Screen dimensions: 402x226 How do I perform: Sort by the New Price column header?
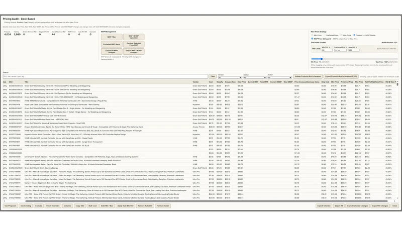242,82
